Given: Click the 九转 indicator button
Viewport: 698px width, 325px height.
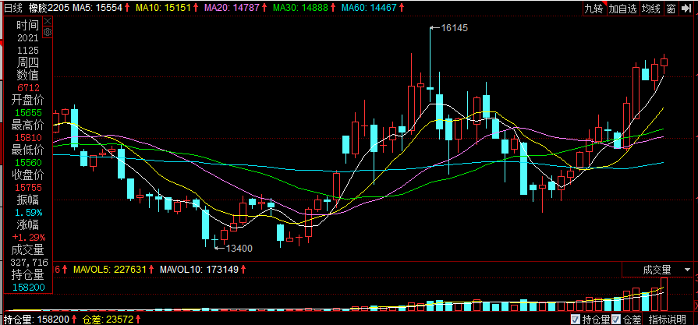Looking at the screenshot, I should point(594,9).
